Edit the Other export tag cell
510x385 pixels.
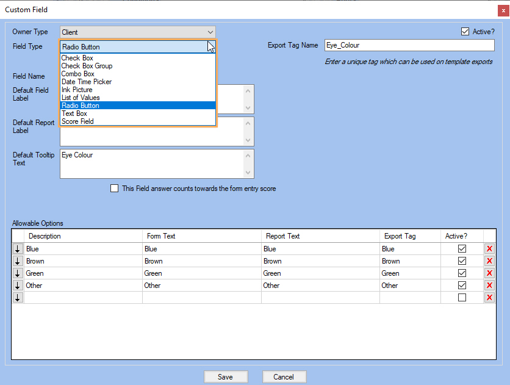[x=411, y=285]
